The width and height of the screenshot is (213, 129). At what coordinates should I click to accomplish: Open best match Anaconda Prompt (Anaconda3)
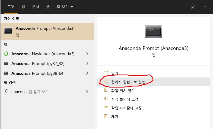pos(47,31)
